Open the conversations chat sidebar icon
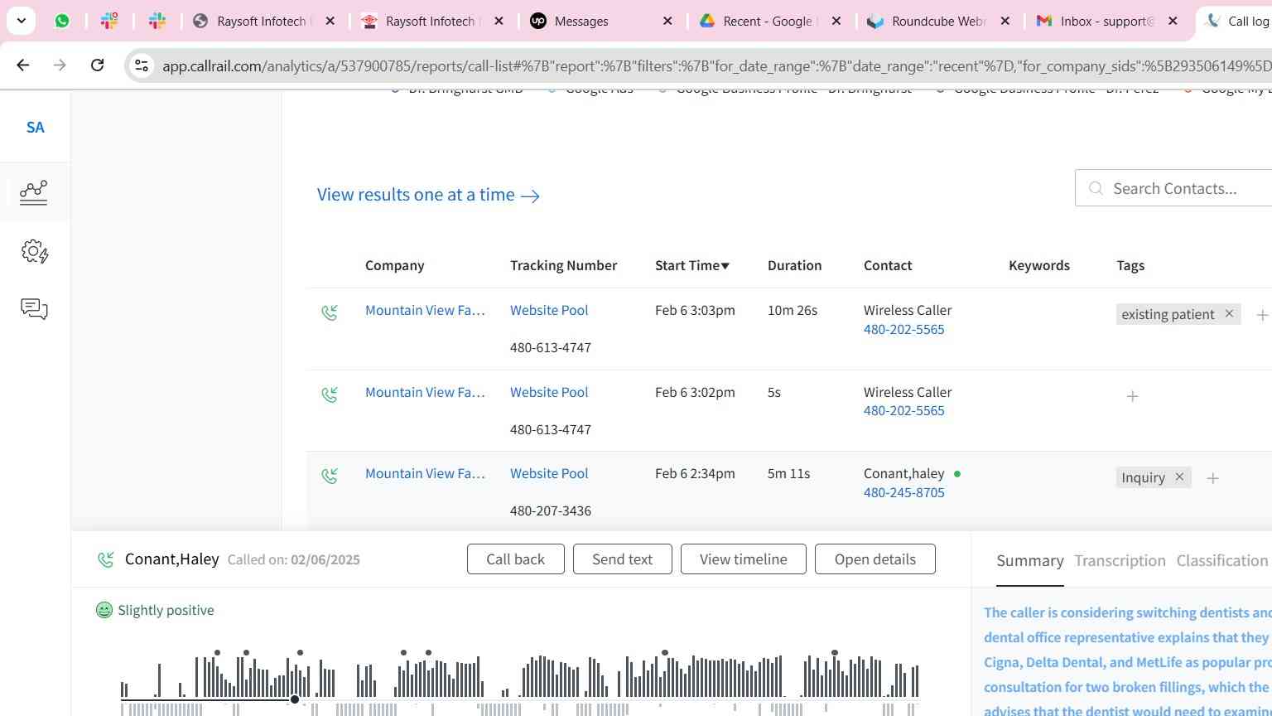The height and width of the screenshot is (716, 1272). (x=34, y=309)
